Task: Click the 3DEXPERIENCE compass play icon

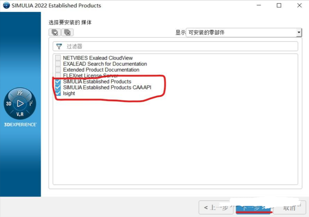Action: click(20, 103)
